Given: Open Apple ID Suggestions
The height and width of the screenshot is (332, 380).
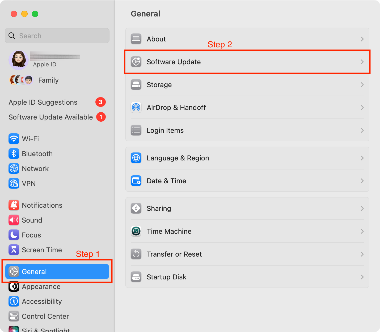Looking at the screenshot, I should [43, 102].
